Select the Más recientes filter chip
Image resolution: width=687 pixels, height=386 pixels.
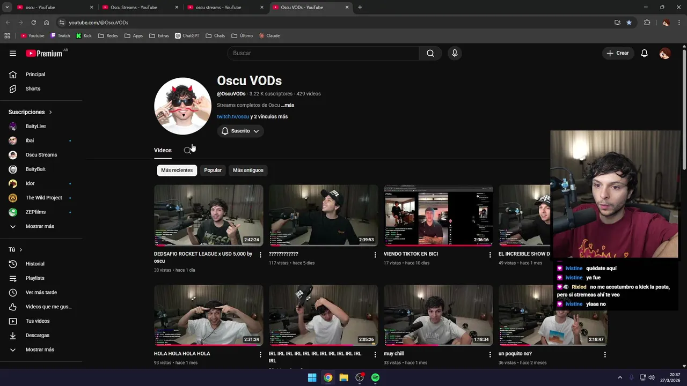tap(177, 170)
